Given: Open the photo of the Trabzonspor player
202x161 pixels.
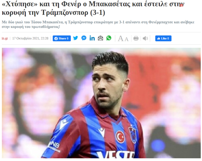Looking at the screenshot, I should 101,103.
